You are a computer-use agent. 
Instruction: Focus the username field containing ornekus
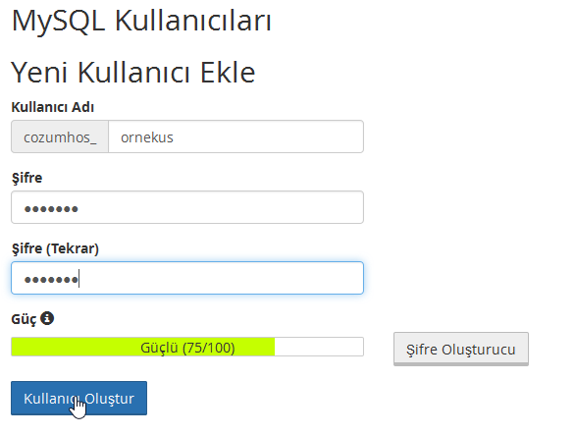[x=235, y=136]
